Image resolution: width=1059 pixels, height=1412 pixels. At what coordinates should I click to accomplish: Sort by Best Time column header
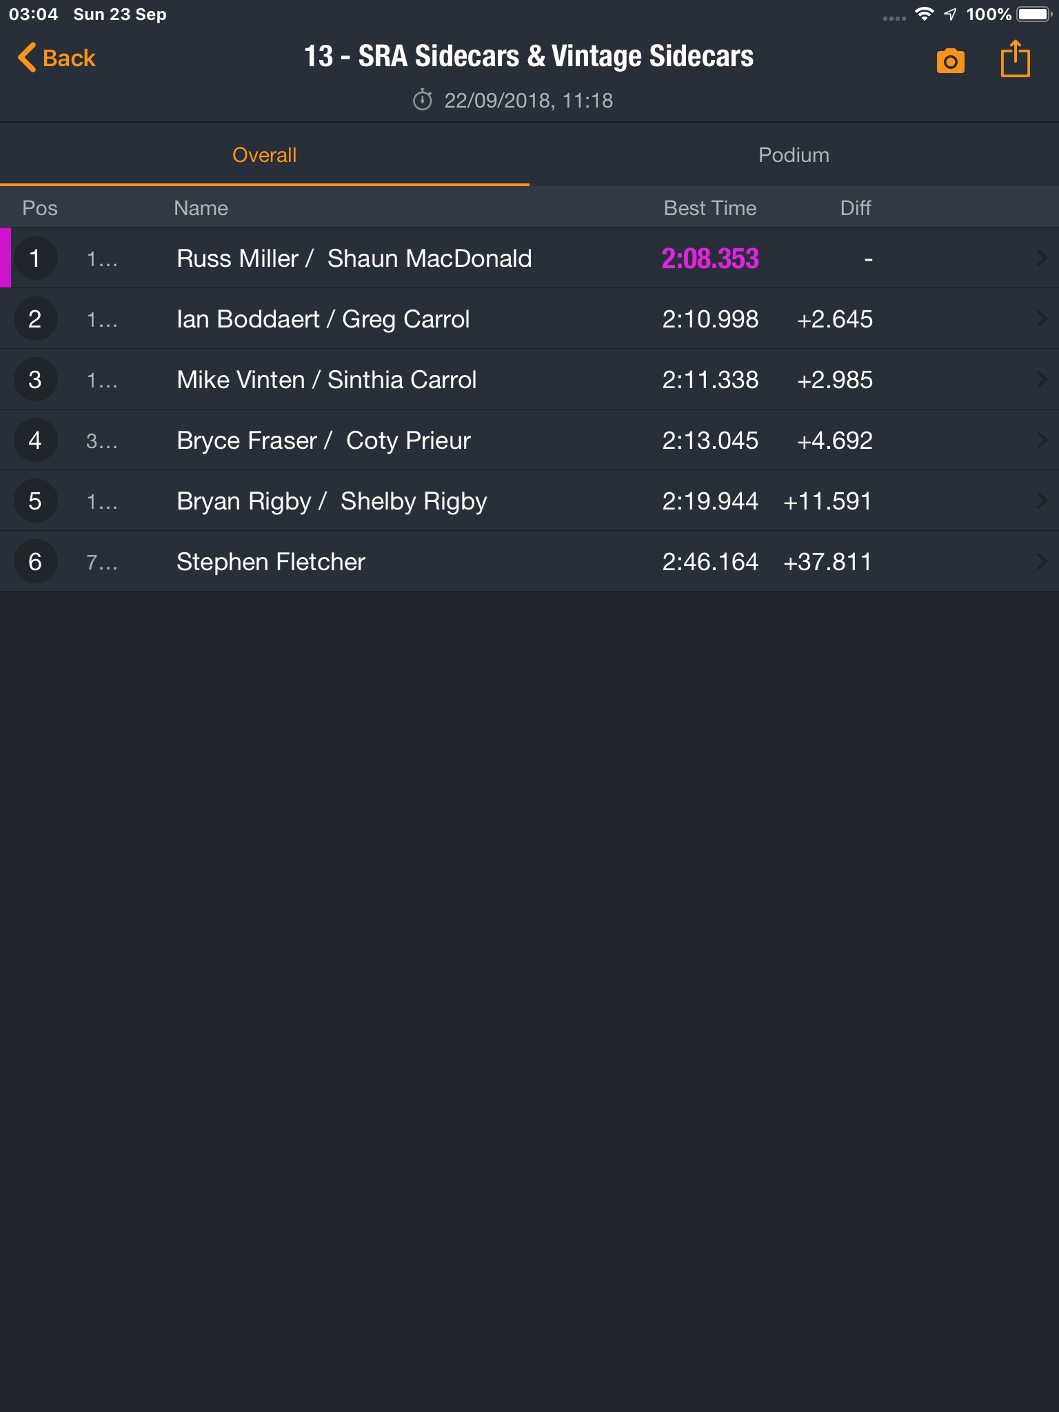[710, 208]
